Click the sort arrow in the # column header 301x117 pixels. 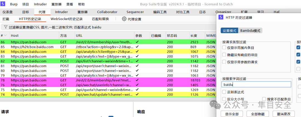tap(5, 35)
